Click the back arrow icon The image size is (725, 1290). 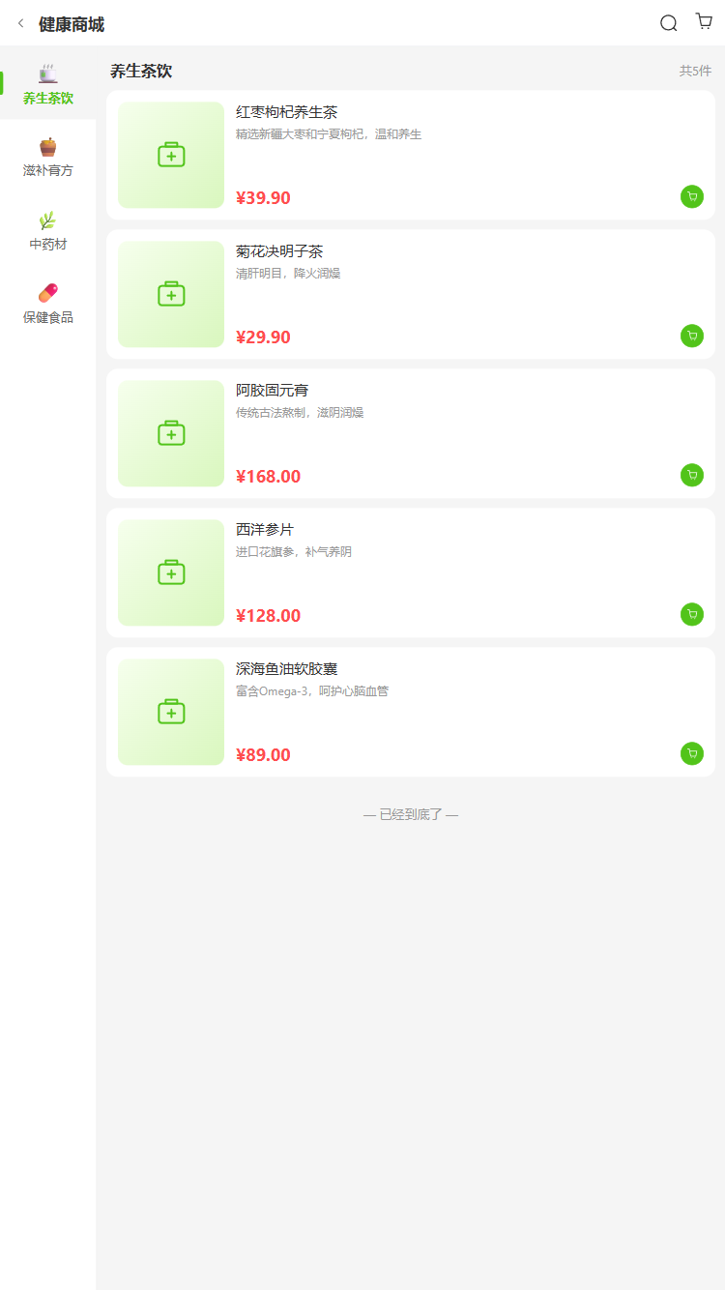coord(21,23)
